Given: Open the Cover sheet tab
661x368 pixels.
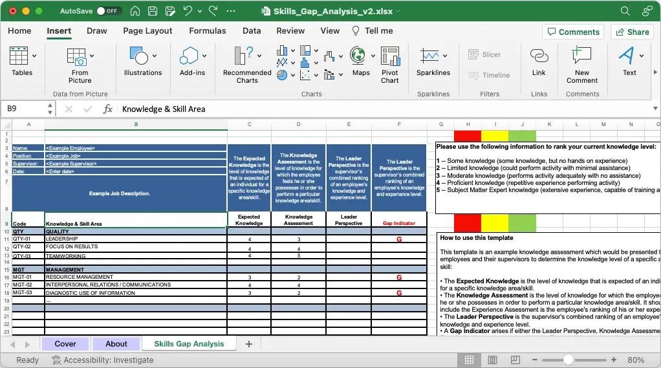Looking at the screenshot, I should (65, 344).
